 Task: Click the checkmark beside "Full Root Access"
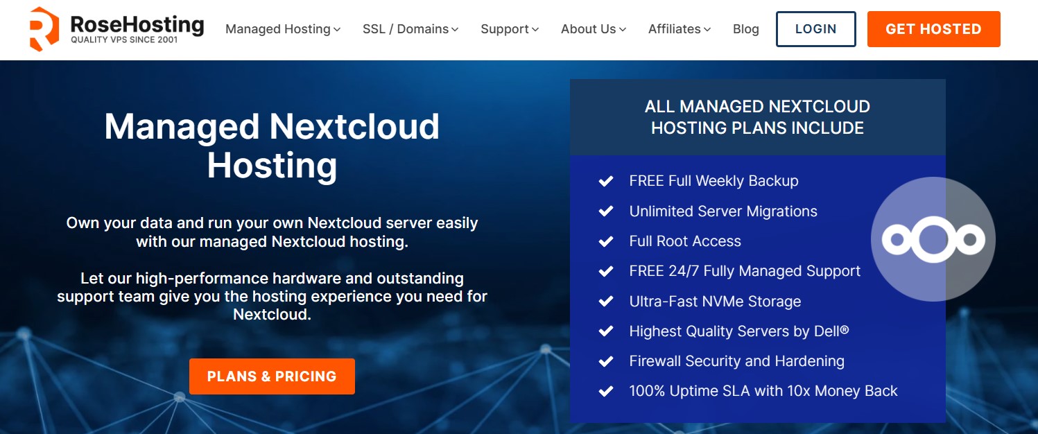(605, 241)
